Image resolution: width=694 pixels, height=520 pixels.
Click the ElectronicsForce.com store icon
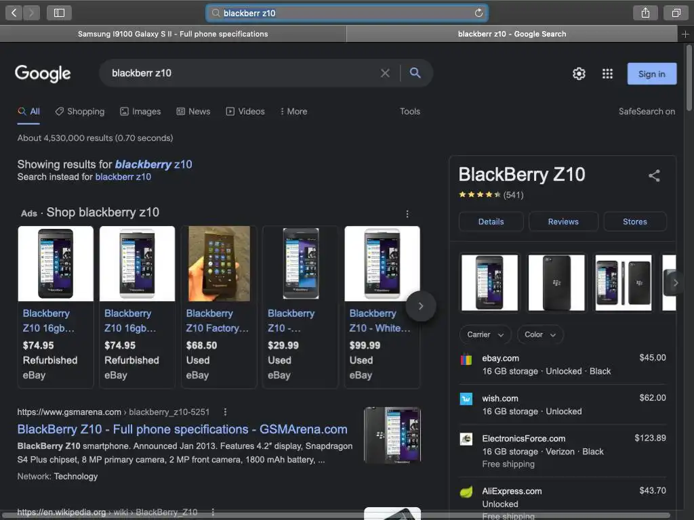click(466, 439)
